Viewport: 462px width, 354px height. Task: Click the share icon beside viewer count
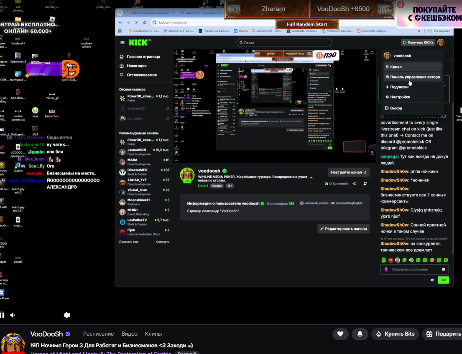point(354,184)
